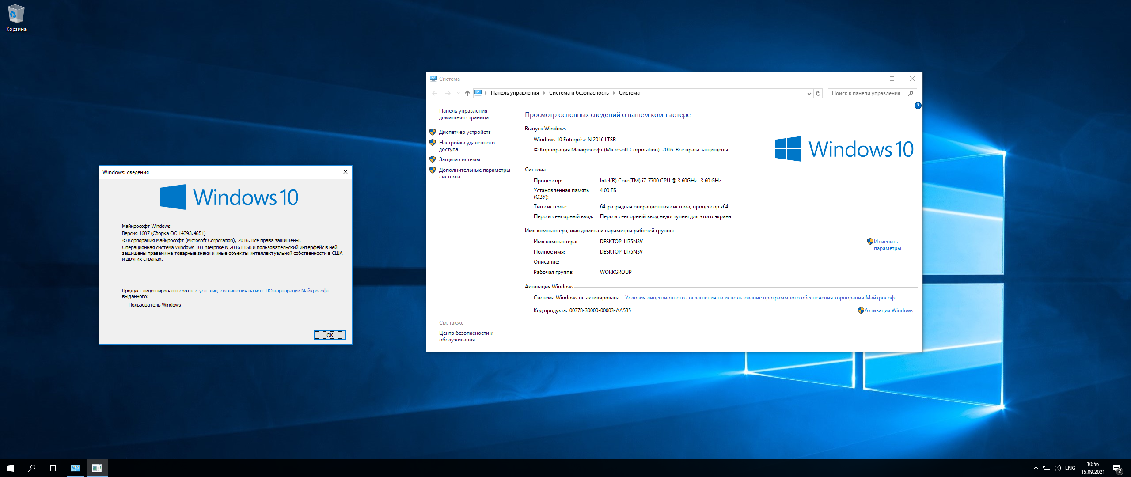Click product code 00378-30000-00003-AA585
The height and width of the screenshot is (477, 1131).
pos(600,310)
